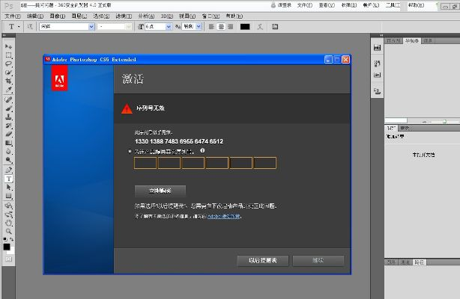Viewport: 460px width, 299px height.
Task: Click the first serial number input box
Action: 145,163
